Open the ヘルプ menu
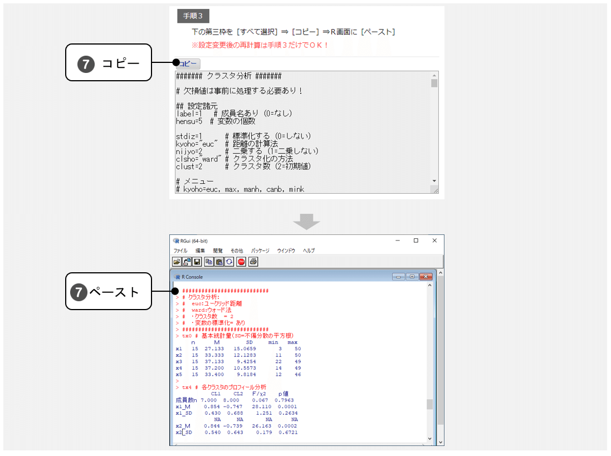The image size is (611, 456). pyautogui.click(x=309, y=251)
